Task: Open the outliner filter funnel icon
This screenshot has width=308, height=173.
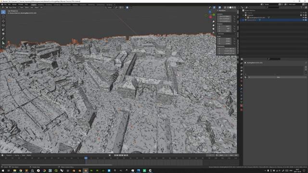Action: coord(302,8)
